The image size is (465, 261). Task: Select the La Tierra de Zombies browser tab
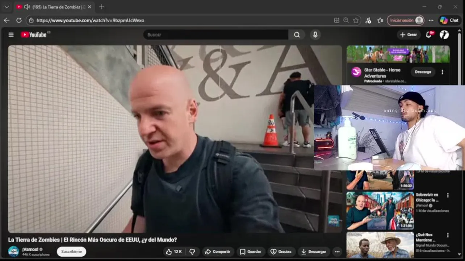[54, 7]
